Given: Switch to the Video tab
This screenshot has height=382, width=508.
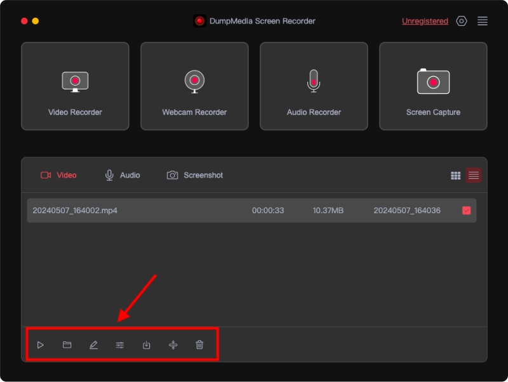Looking at the screenshot, I should (x=58, y=175).
